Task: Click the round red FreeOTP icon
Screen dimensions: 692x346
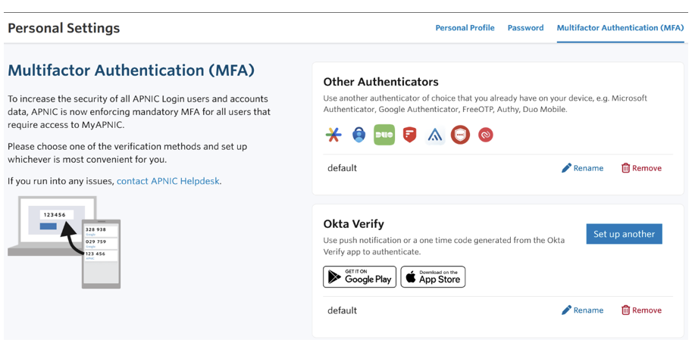Action: pyautogui.click(x=460, y=135)
